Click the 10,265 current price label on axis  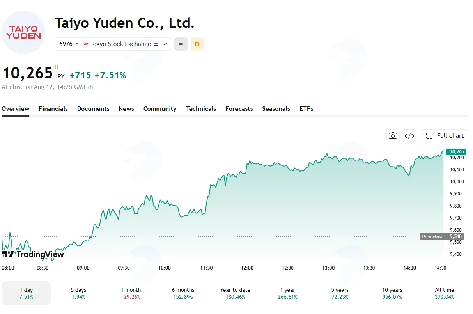457,152
